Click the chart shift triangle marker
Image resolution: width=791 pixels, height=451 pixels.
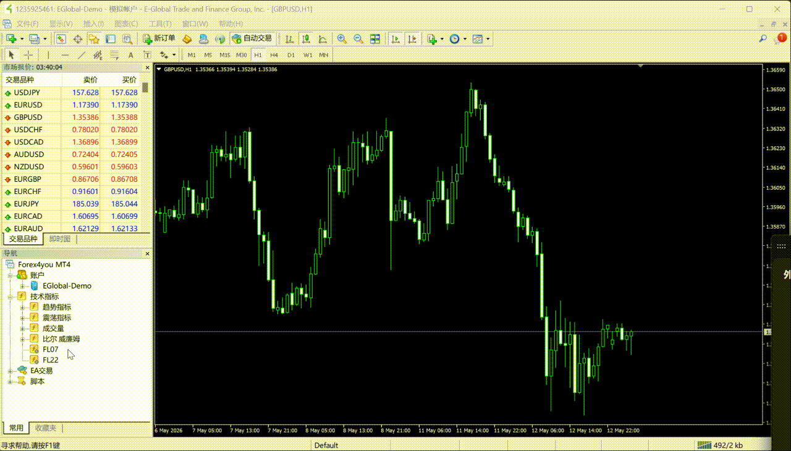point(641,65)
